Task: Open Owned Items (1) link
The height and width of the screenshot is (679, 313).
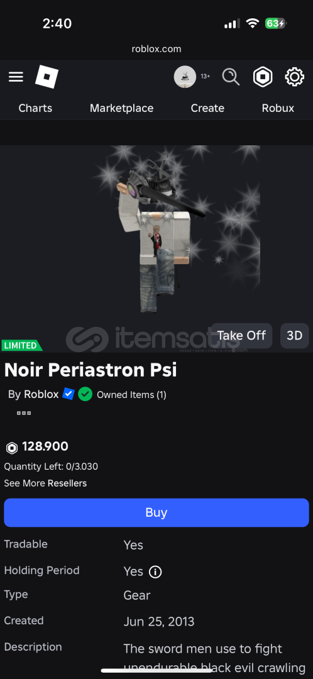Action: click(131, 394)
